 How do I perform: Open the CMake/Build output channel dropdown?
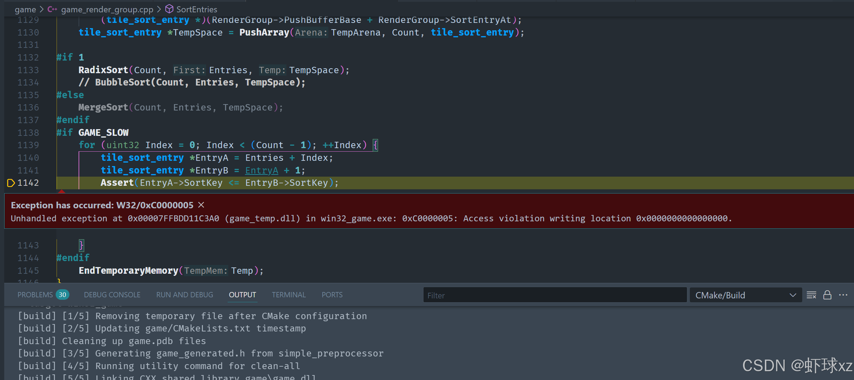click(x=745, y=295)
